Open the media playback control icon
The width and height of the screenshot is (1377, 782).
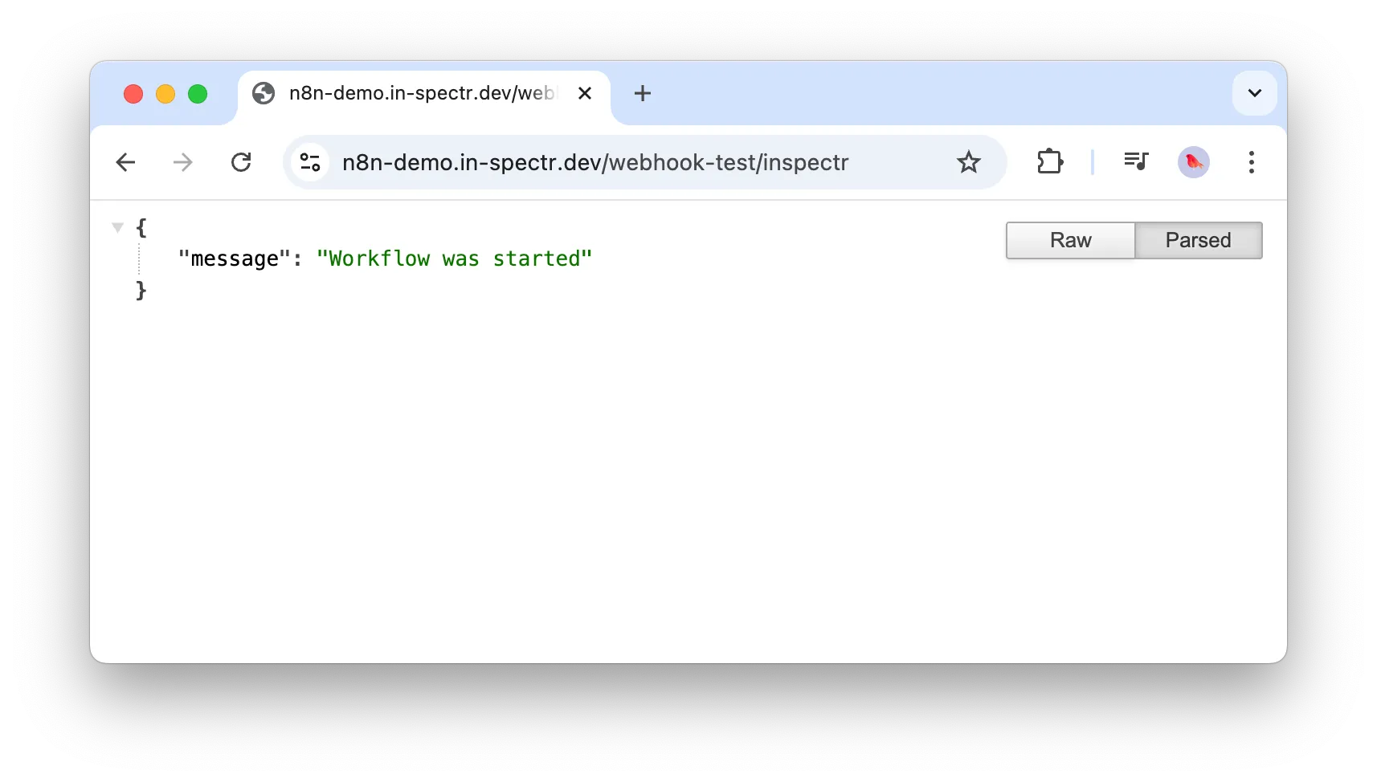coord(1135,162)
